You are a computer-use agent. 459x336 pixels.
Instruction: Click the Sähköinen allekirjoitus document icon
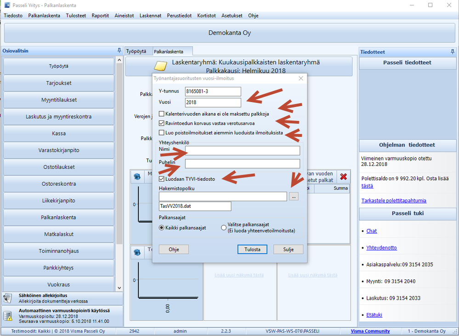click(7, 298)
